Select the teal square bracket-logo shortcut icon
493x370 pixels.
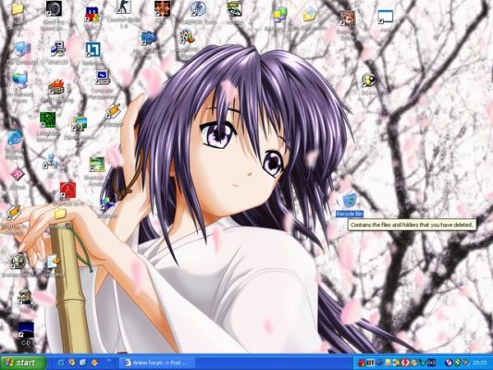92,50
